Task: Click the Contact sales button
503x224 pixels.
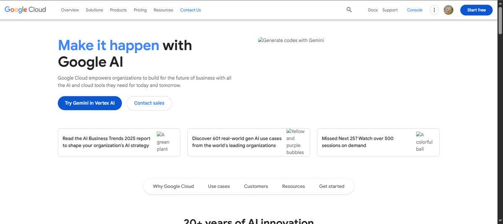Action: point(149,103)
